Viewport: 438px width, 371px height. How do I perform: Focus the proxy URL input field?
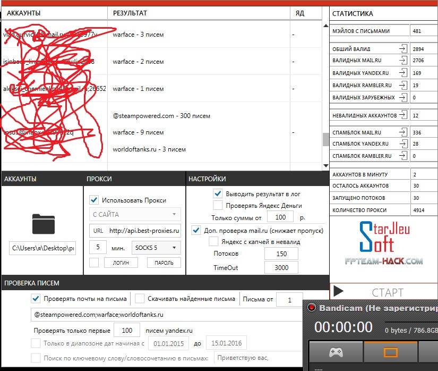pos(135,231)
